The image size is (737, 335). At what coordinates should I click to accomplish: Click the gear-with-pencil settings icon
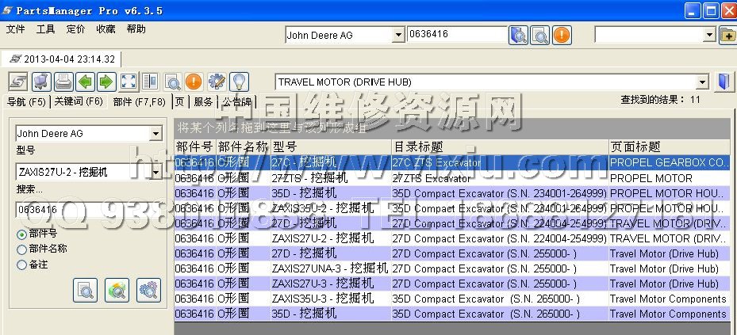coord(217,82)
